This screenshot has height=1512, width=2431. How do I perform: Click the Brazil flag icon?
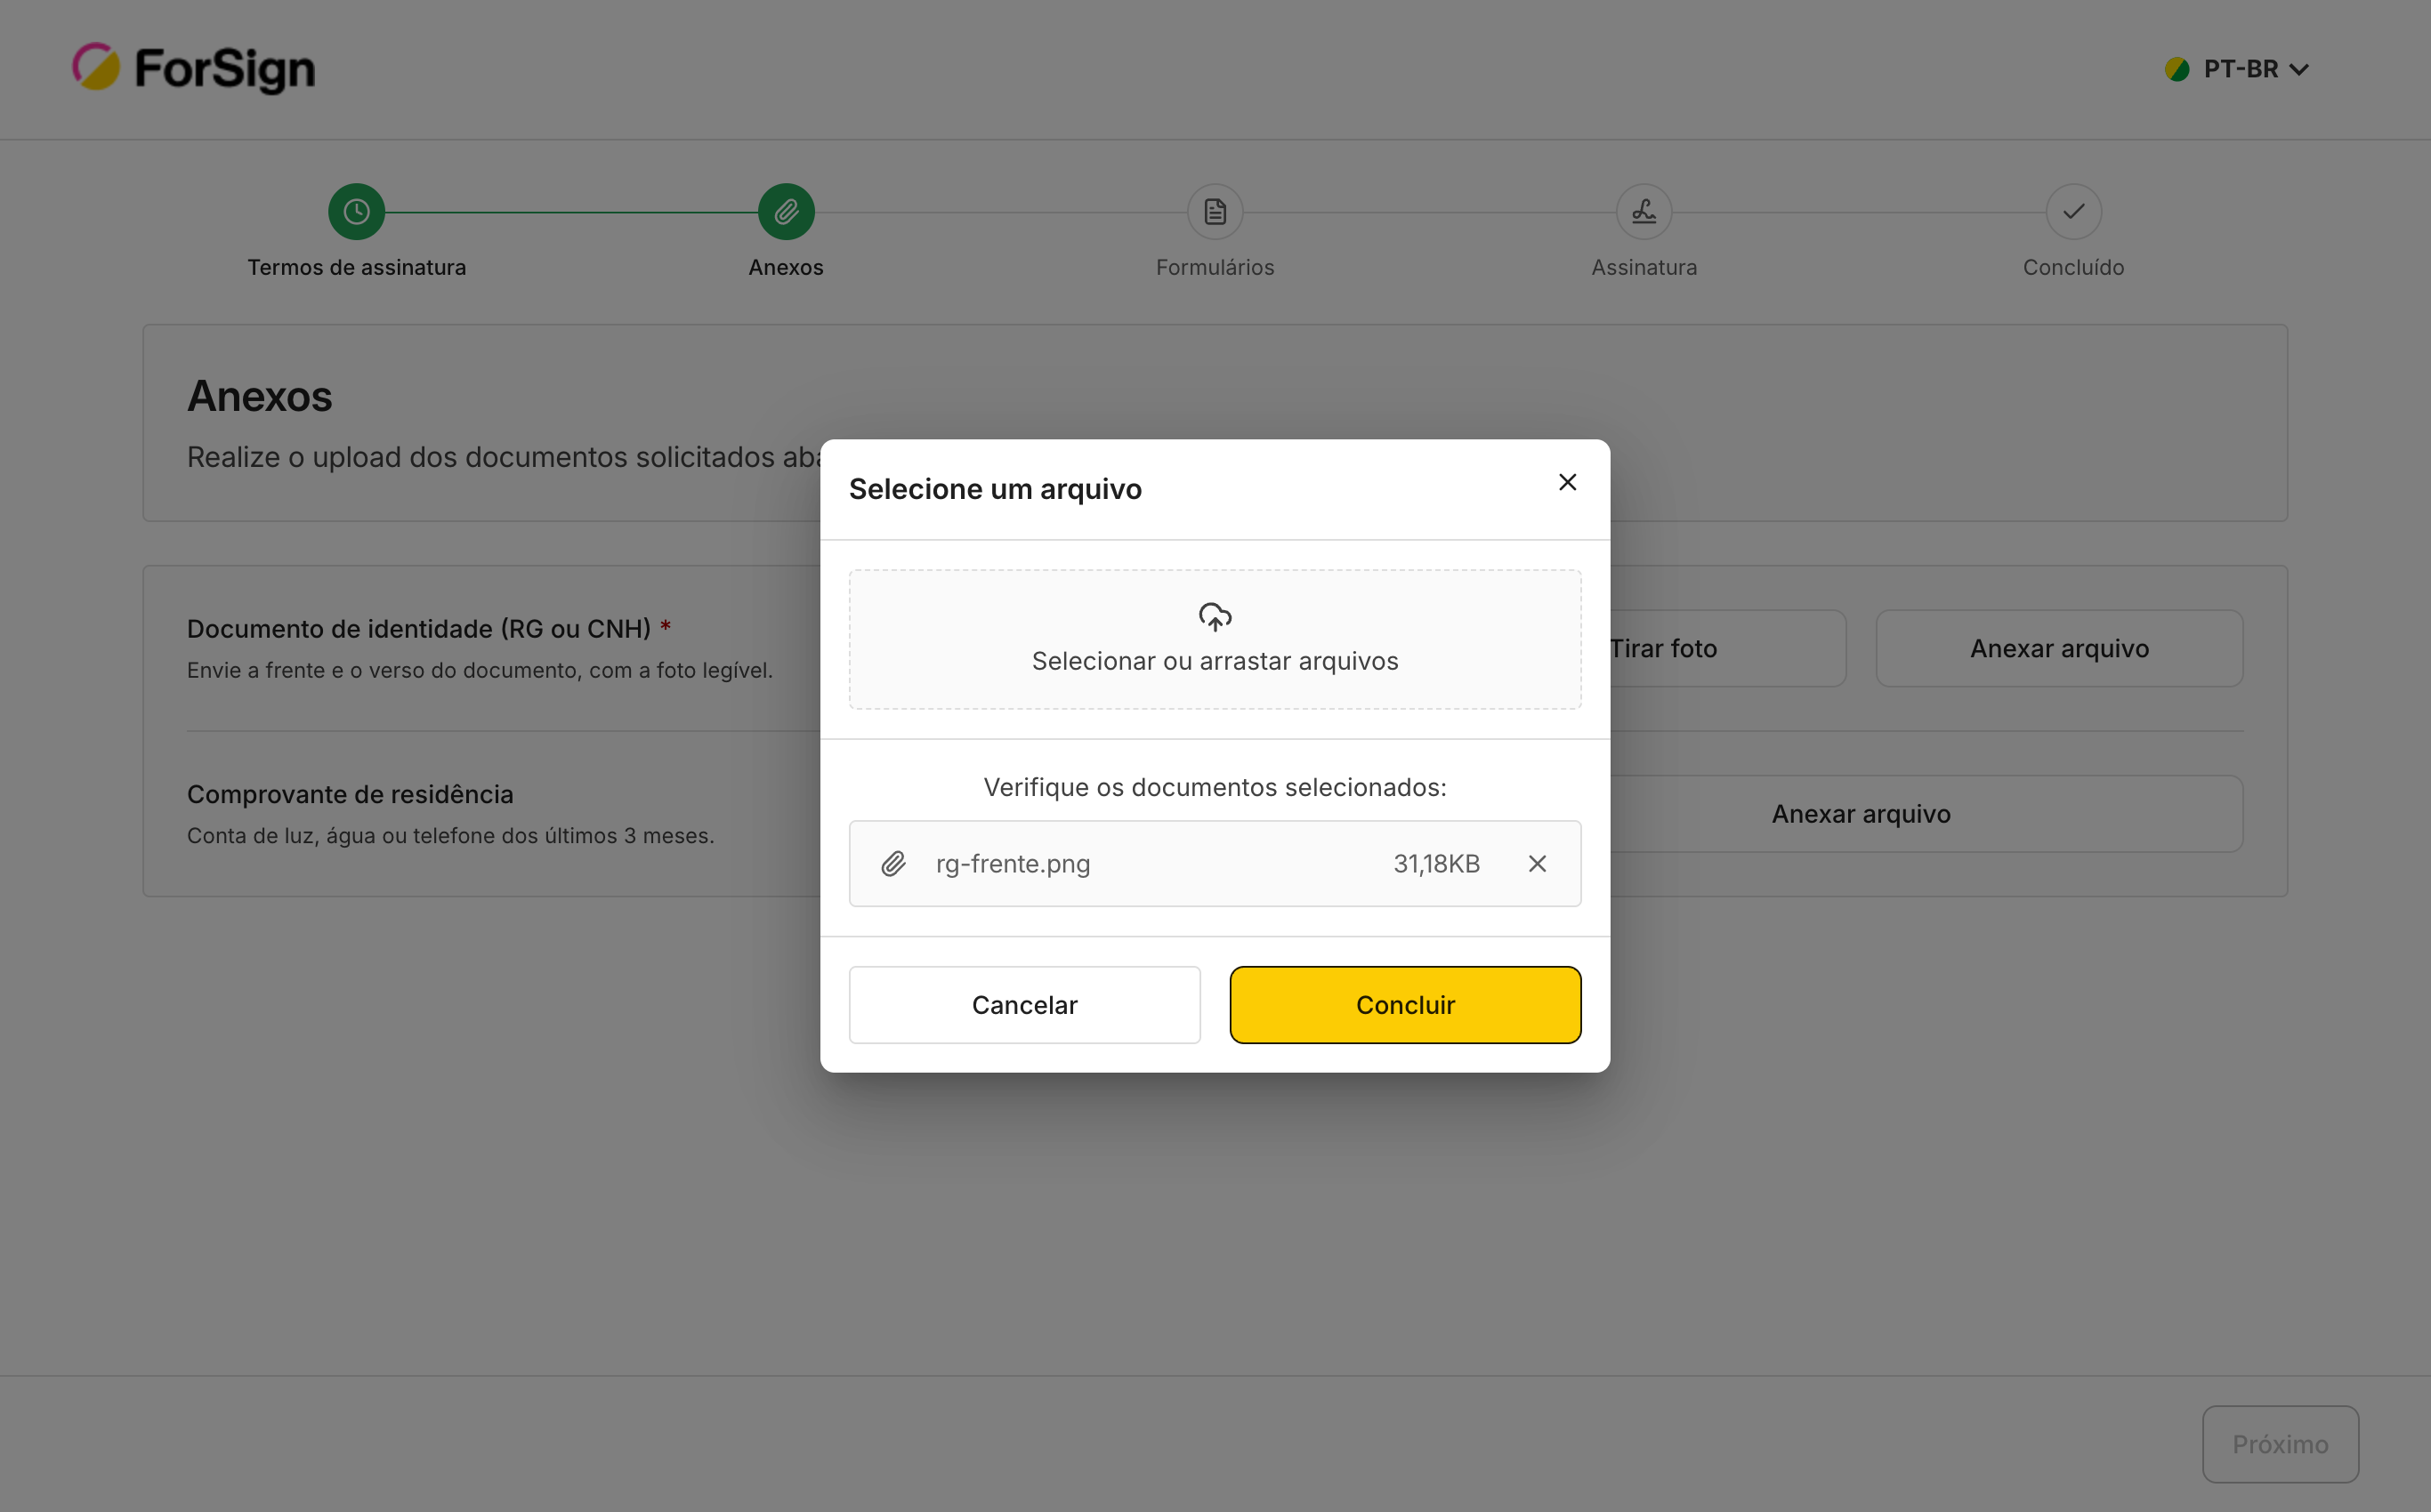pyautogui.click(x=2176, y=69)
